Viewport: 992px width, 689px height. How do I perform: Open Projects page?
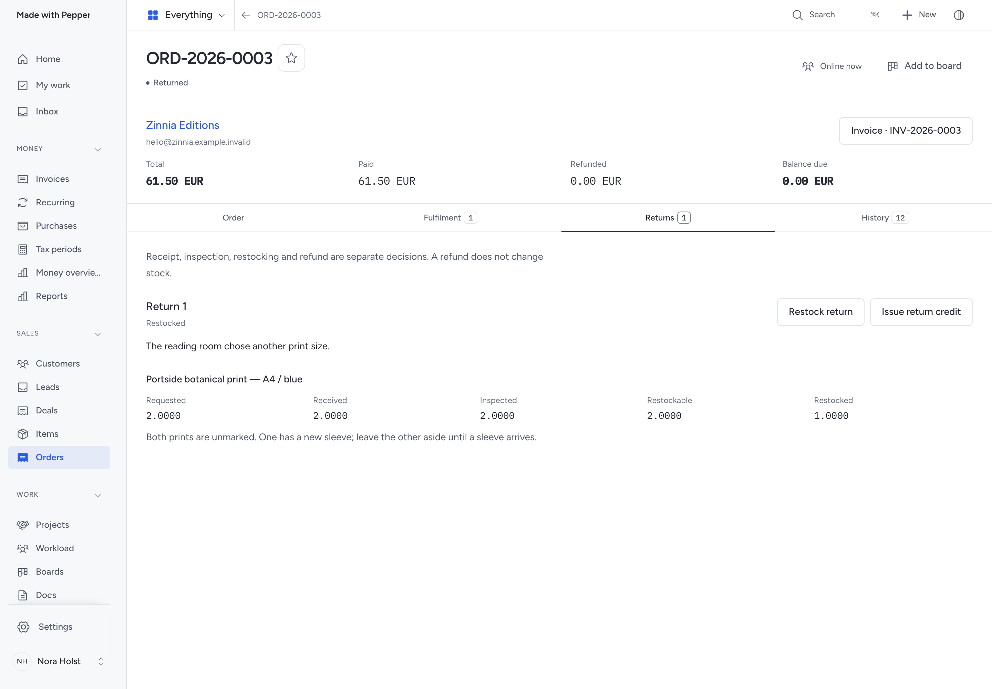tap(59, 525)
